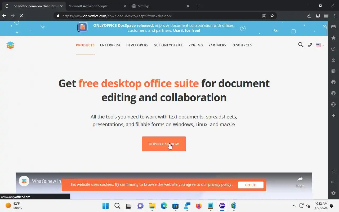Screen dimensions: 339x212
Task: Open a new browser tab
Action: [x=198, y=6]
